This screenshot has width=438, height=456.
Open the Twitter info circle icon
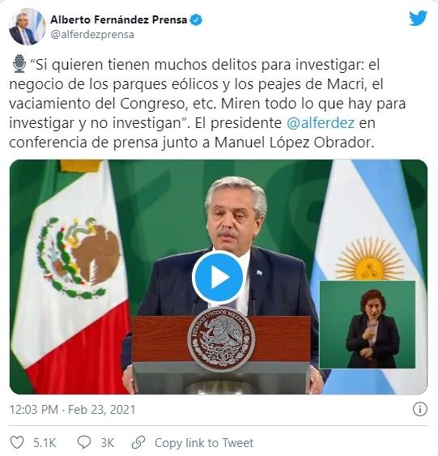[x=419, y=409]
